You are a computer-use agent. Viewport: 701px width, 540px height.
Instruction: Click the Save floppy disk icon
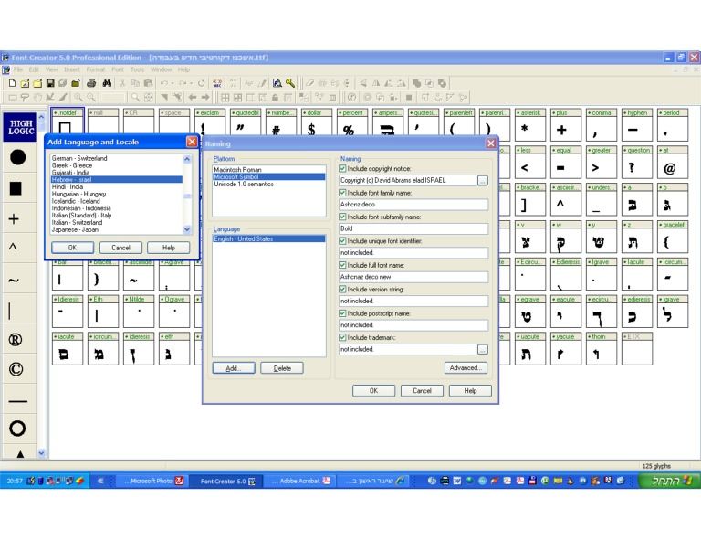[x=50, y=83]
